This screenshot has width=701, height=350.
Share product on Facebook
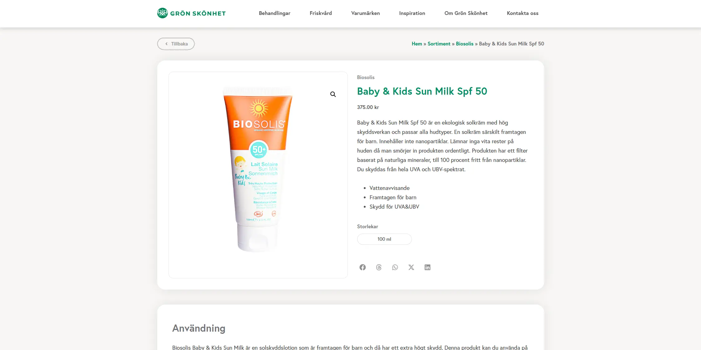coord(363,267)
